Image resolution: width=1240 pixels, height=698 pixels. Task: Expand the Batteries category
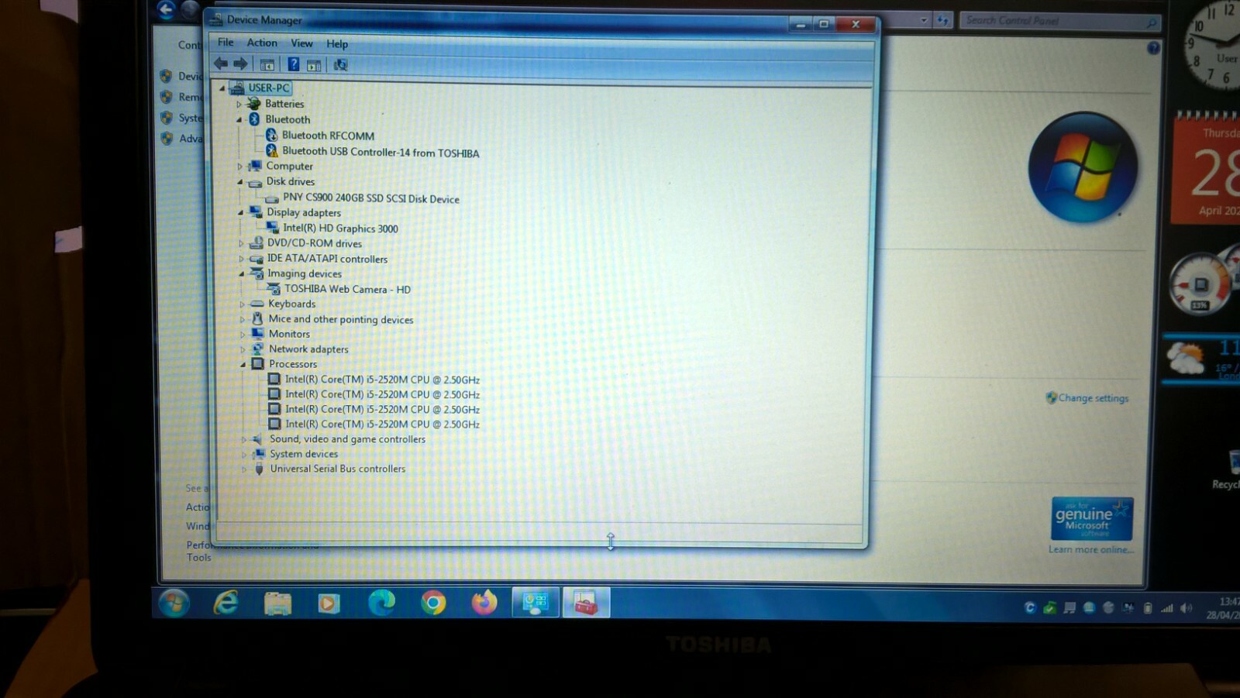click(239, 104)
